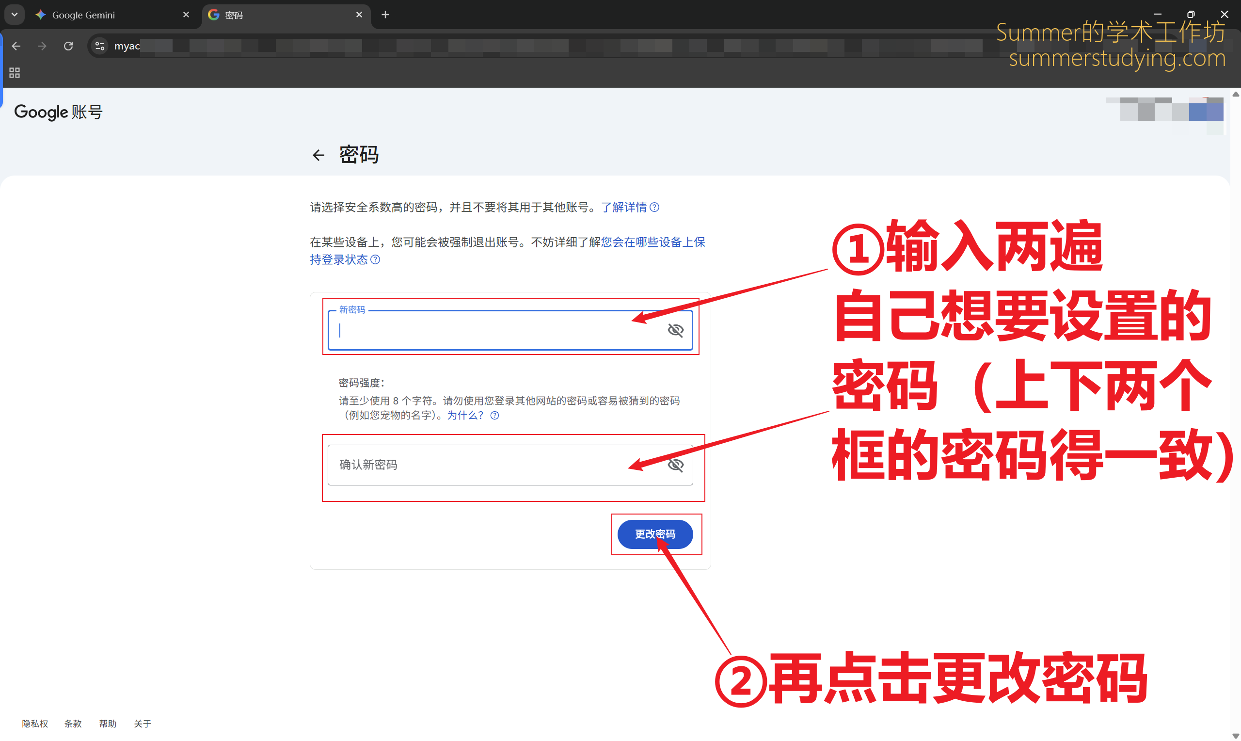Click browser back navigation arrow
Screen dimensions: 1241x741
[x=16, y=46]
